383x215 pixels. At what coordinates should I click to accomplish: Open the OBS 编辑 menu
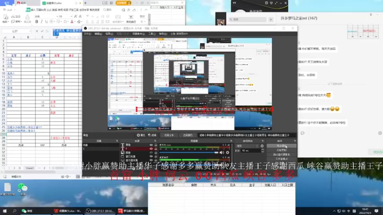(x=98, y=34)
